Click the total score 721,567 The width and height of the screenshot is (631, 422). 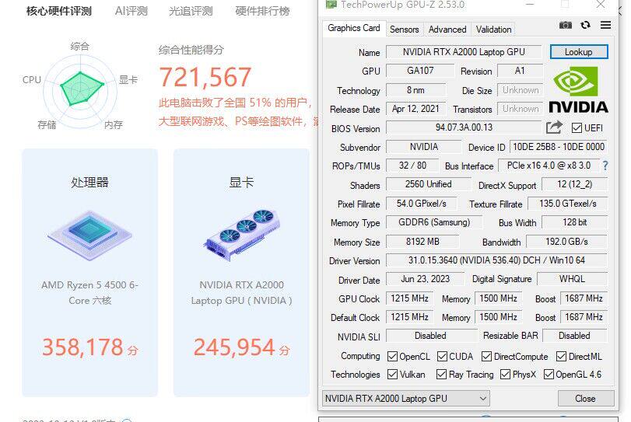pyautogui.click(x=205, y=77)
